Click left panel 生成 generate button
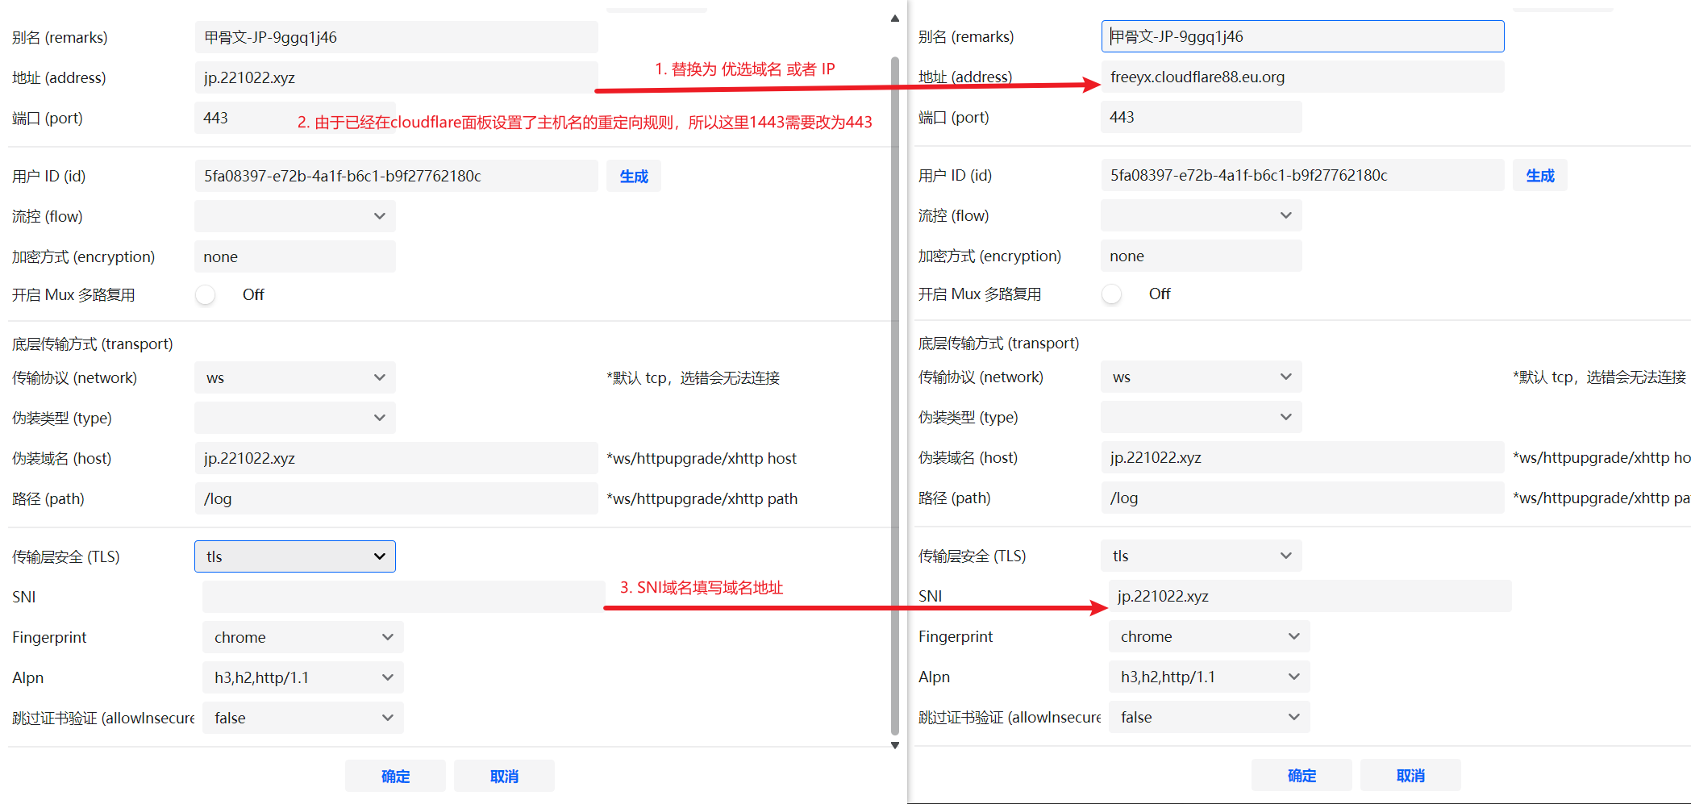 coord(633,176)
